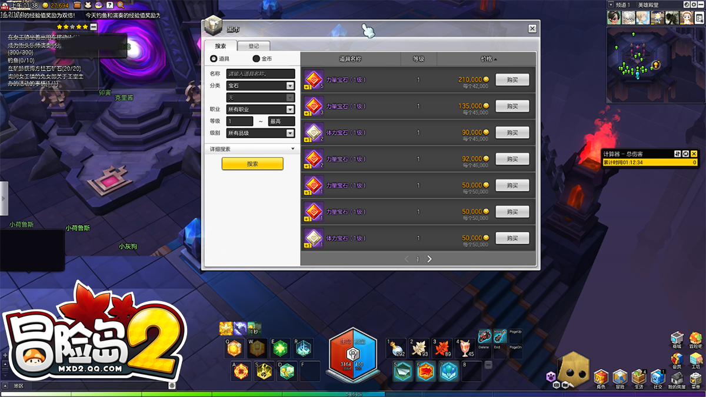Use the A skill slot
The height and width of the screenshot is (397, 706).
point(241,371)
